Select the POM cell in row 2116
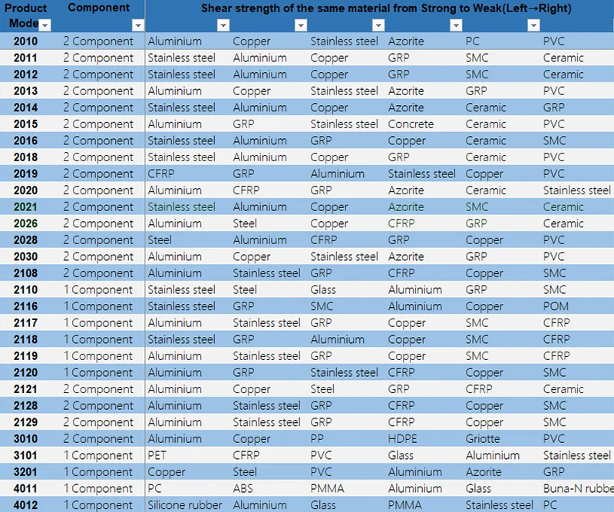The image size is (614, 512). (556, 306)
